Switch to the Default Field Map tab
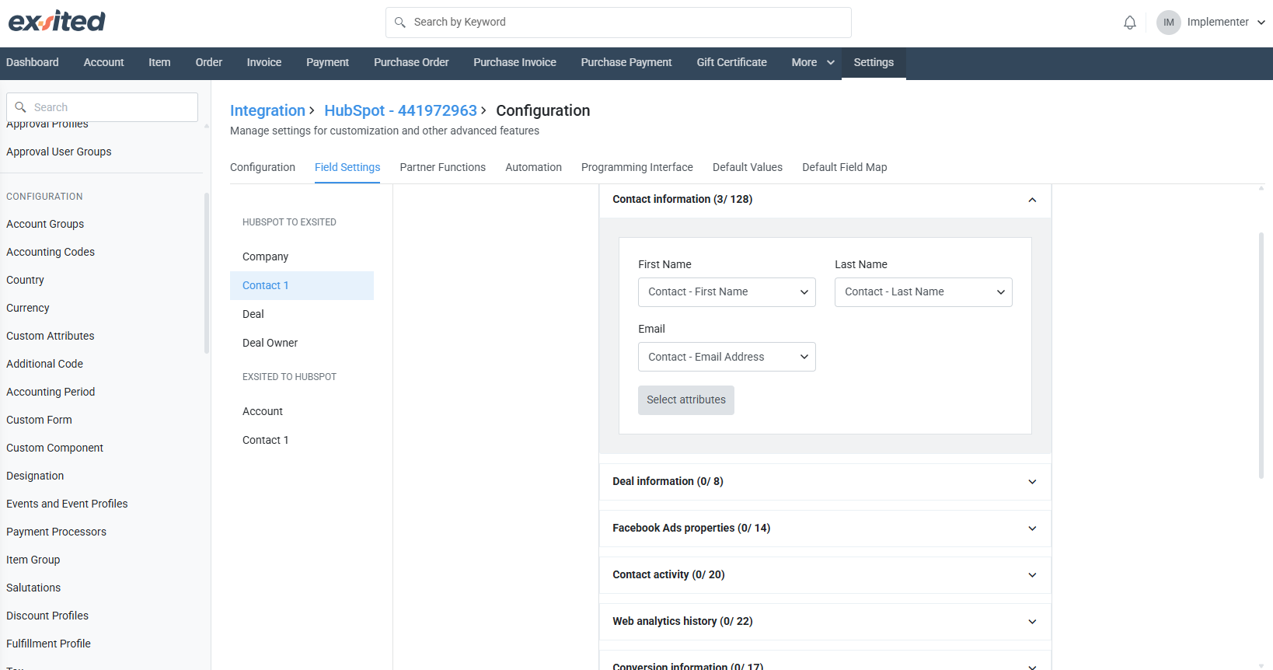1273x670 pixels. point(845,167)
